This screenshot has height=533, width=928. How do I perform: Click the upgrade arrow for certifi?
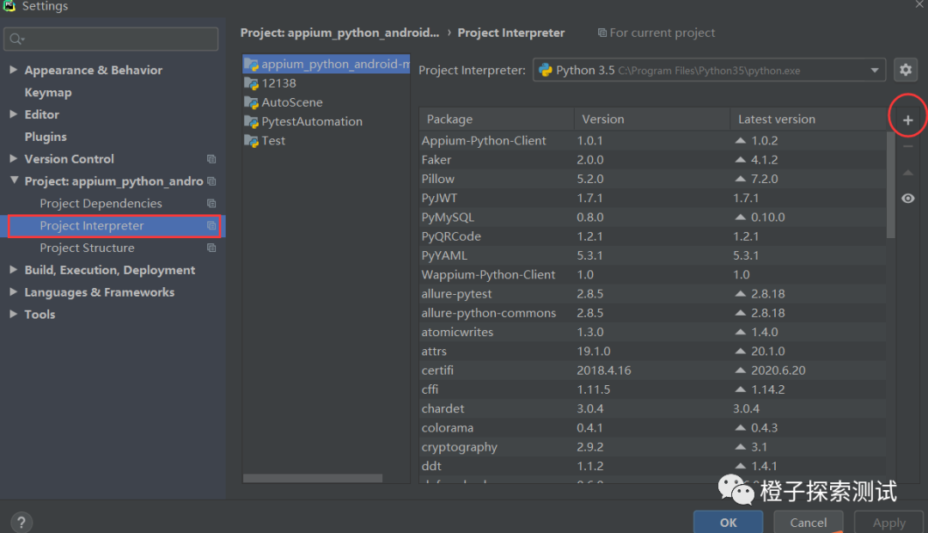click(741, 371)
